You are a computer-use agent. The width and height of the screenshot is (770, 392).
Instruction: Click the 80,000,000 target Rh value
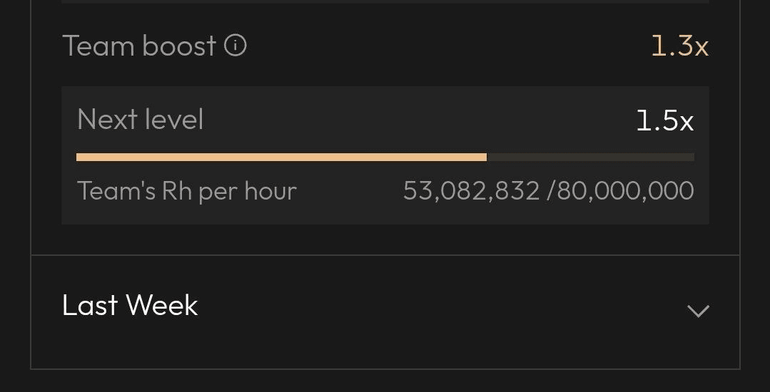[626, 191]
